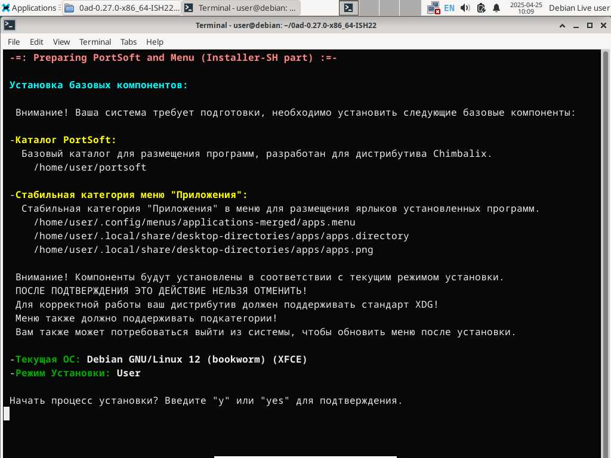This screenshot has height=458, width=611.
Task: Open the notifications bell icon
Action: (496, 8)
